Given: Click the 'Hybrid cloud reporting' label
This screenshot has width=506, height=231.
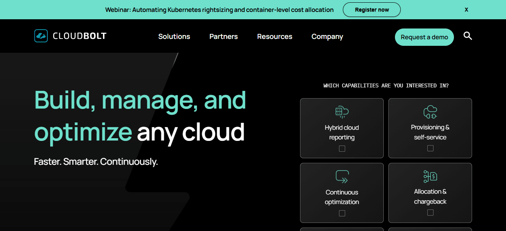Looking at the screenshot, I should click(342, 132).
